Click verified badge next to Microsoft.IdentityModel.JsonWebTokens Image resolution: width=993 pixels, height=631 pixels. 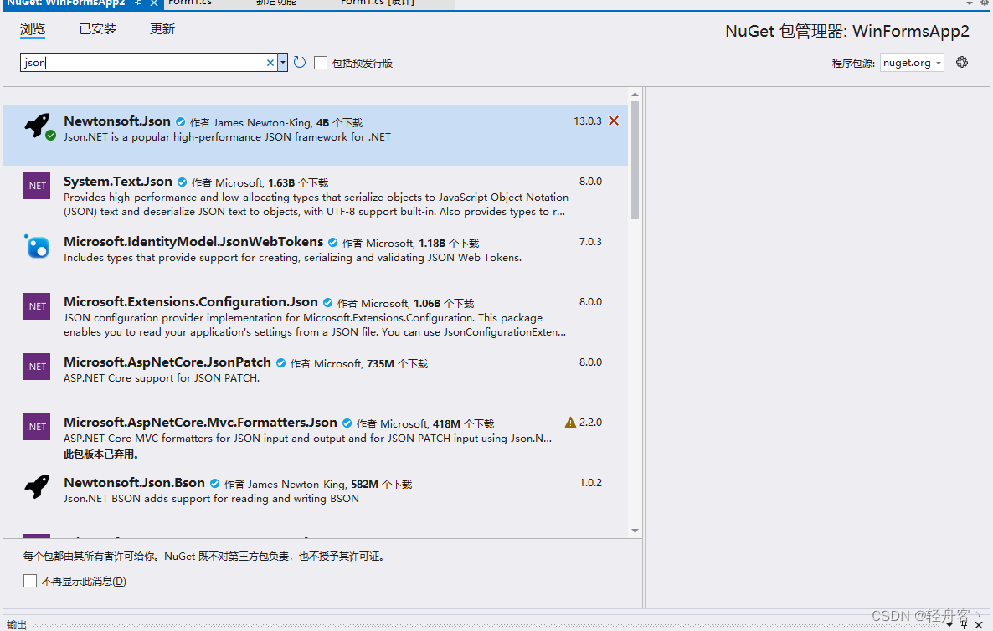333,243
